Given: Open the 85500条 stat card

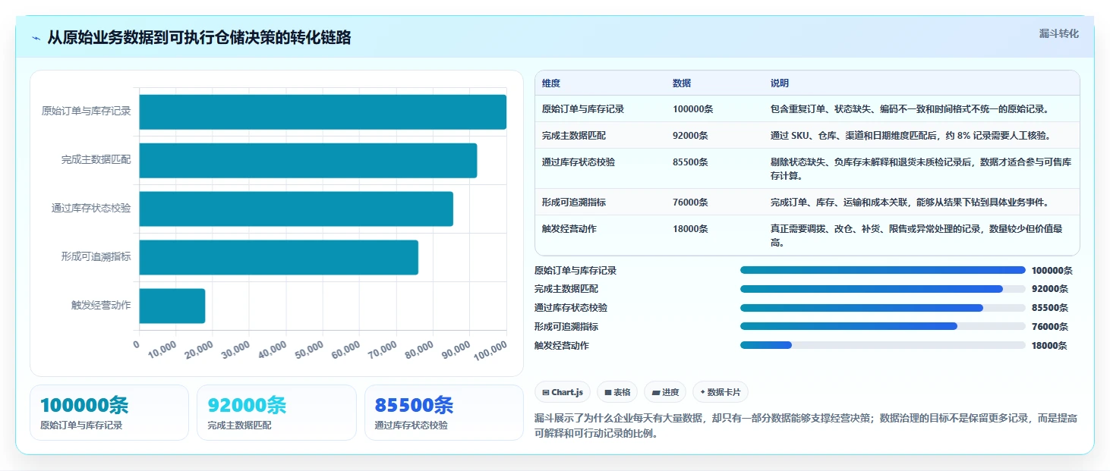Looking at the screenshot, I should pyautogui.click(x=444, y=413).
